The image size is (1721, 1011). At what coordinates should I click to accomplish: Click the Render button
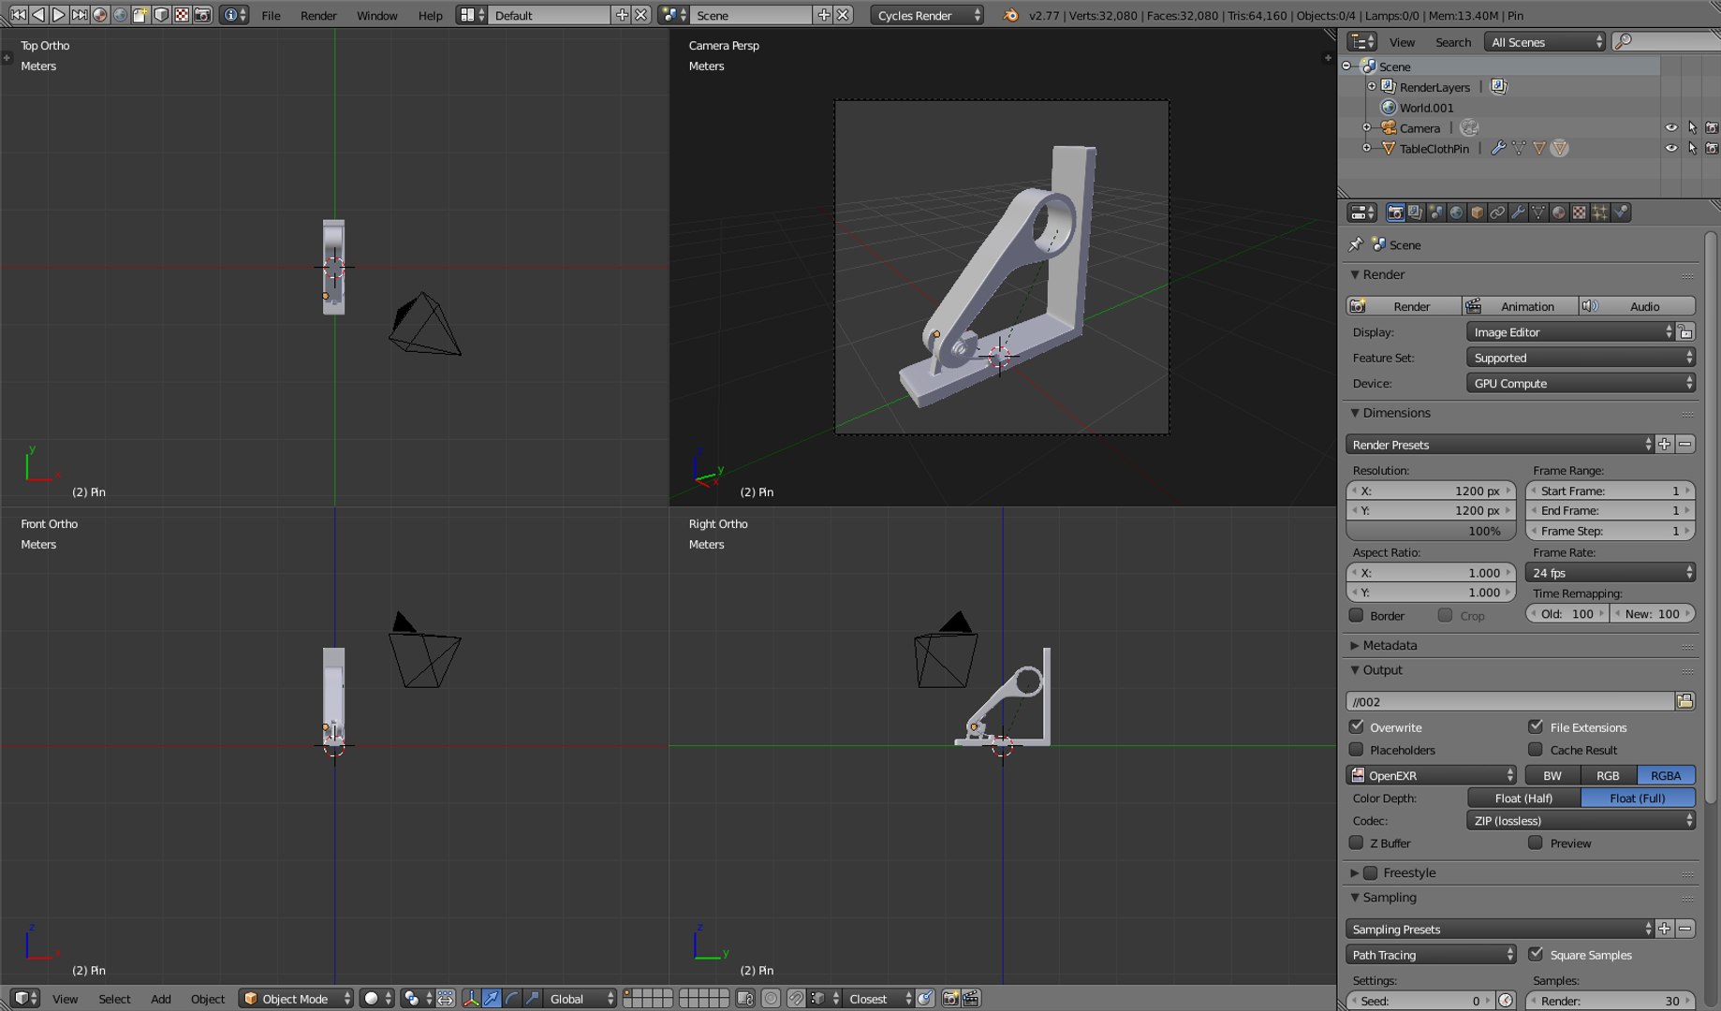point(1404,306)
